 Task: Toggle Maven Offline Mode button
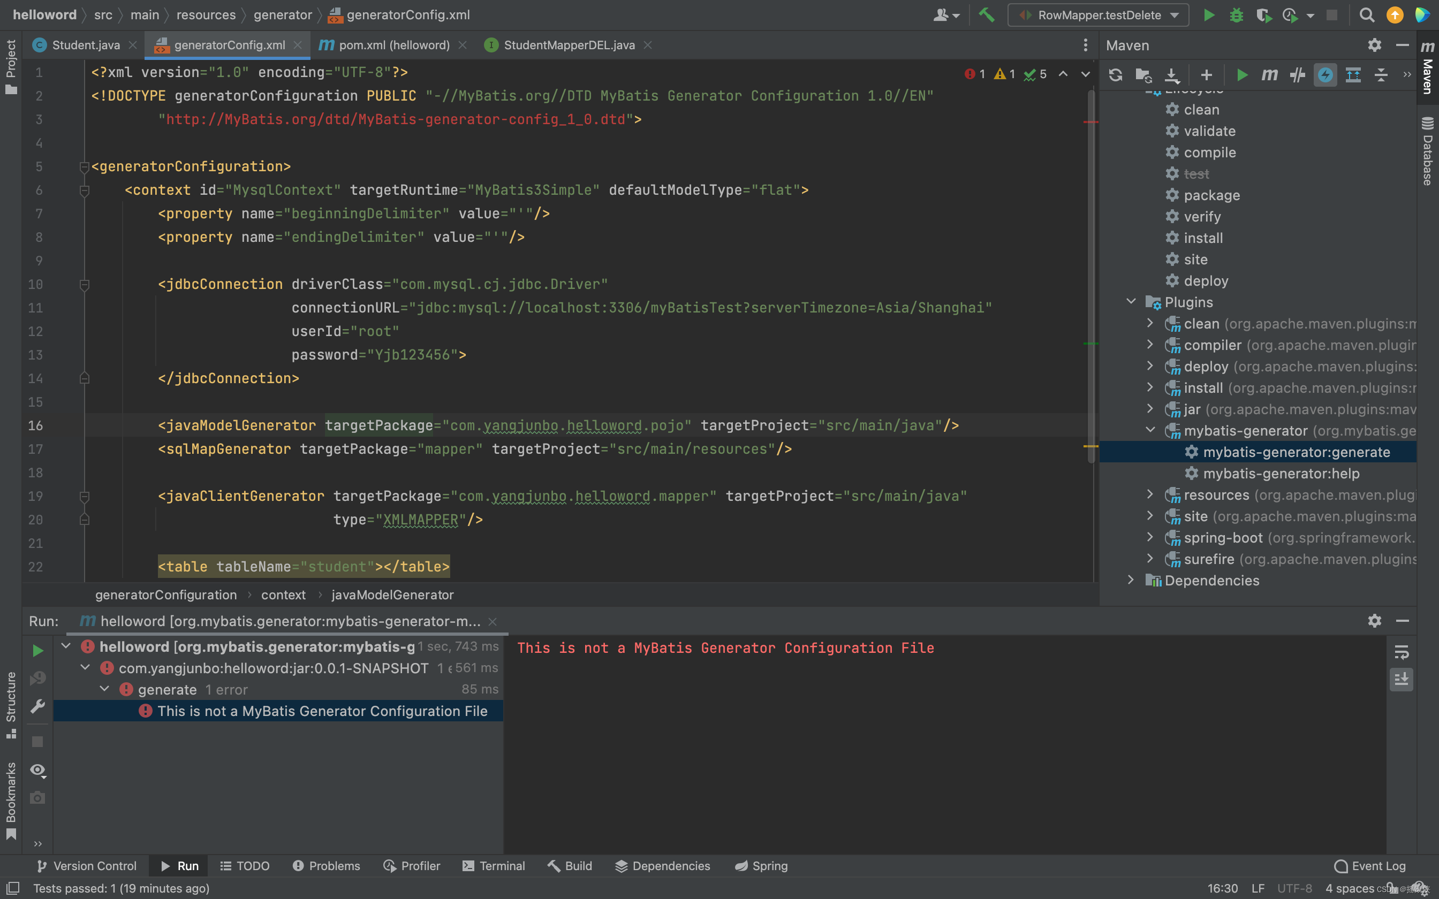1297,75
